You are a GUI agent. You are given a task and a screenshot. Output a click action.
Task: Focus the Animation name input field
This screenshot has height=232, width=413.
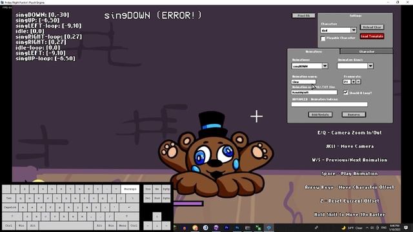point(304,82)
